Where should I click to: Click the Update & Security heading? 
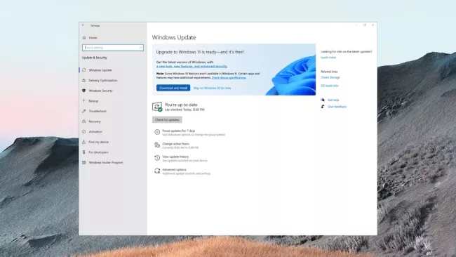[95, 58]
